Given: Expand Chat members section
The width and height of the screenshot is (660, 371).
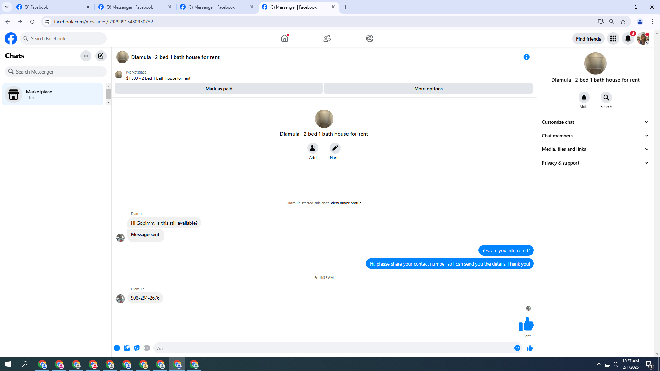Looking at the screenshot, I should click(x=595, y=136).
